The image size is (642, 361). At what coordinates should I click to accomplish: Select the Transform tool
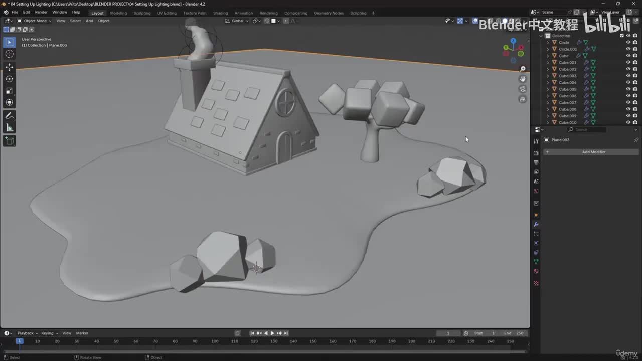pos(9,102)
